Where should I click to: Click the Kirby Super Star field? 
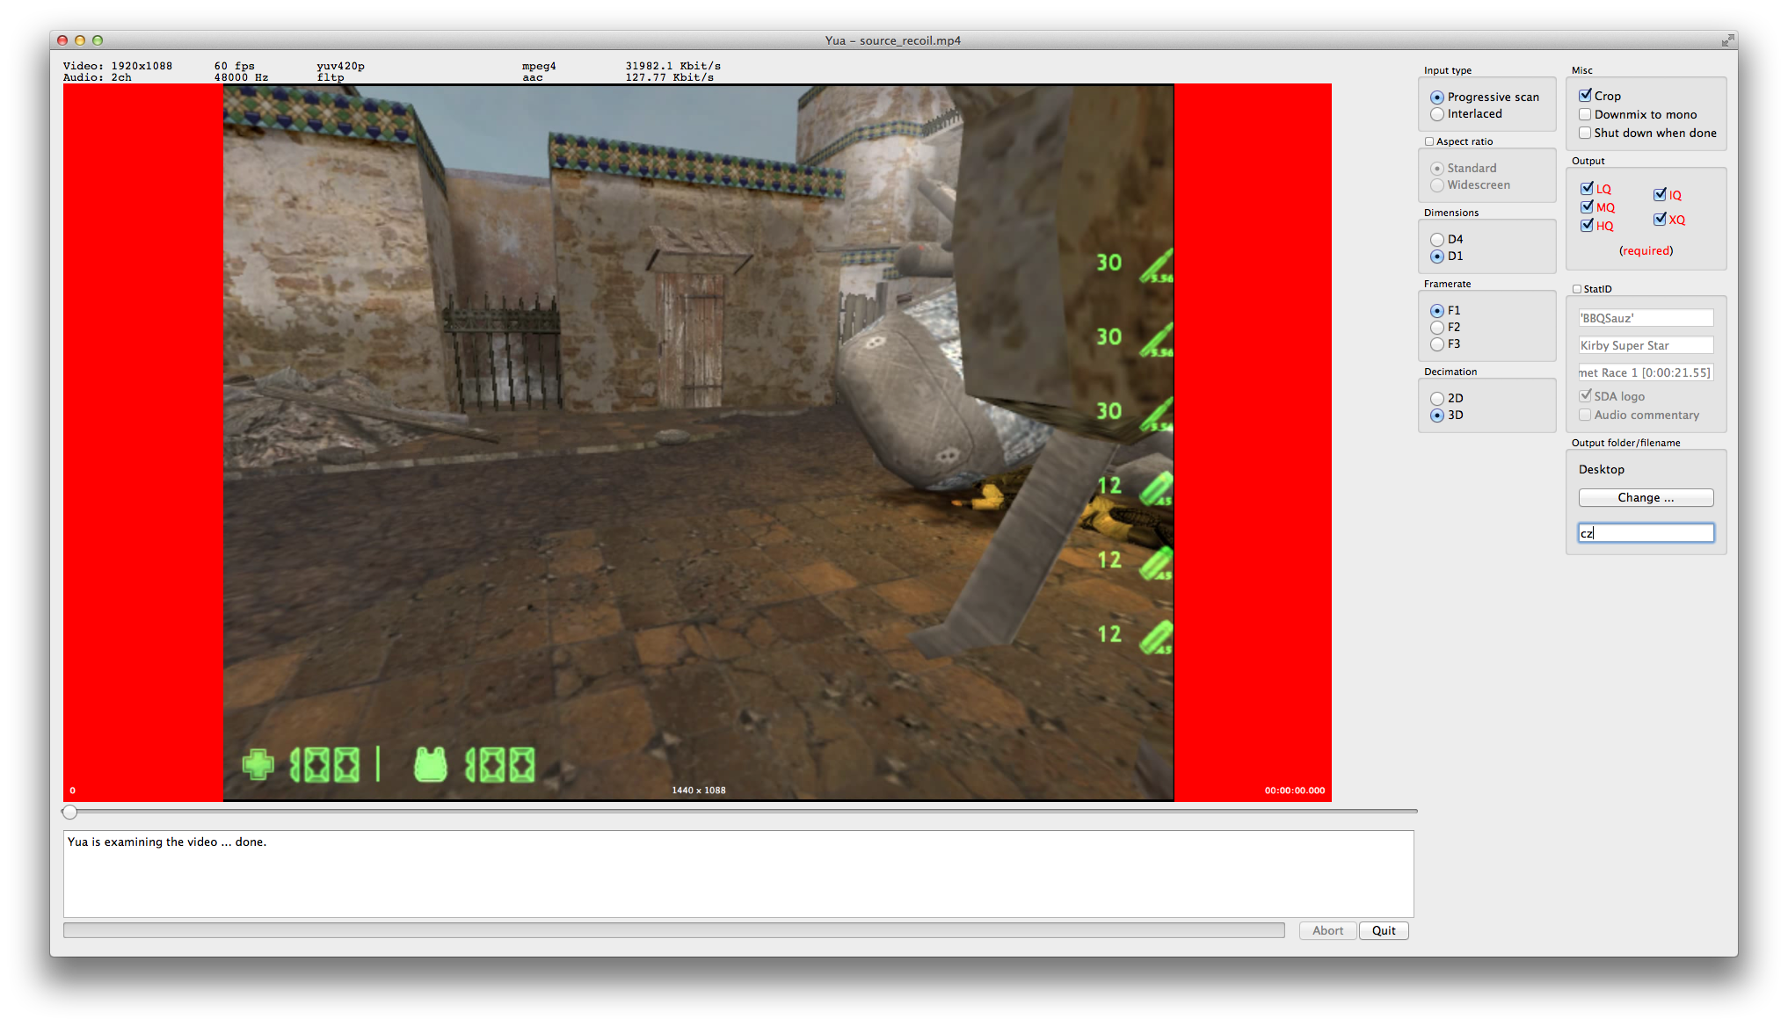point(1646,345)
